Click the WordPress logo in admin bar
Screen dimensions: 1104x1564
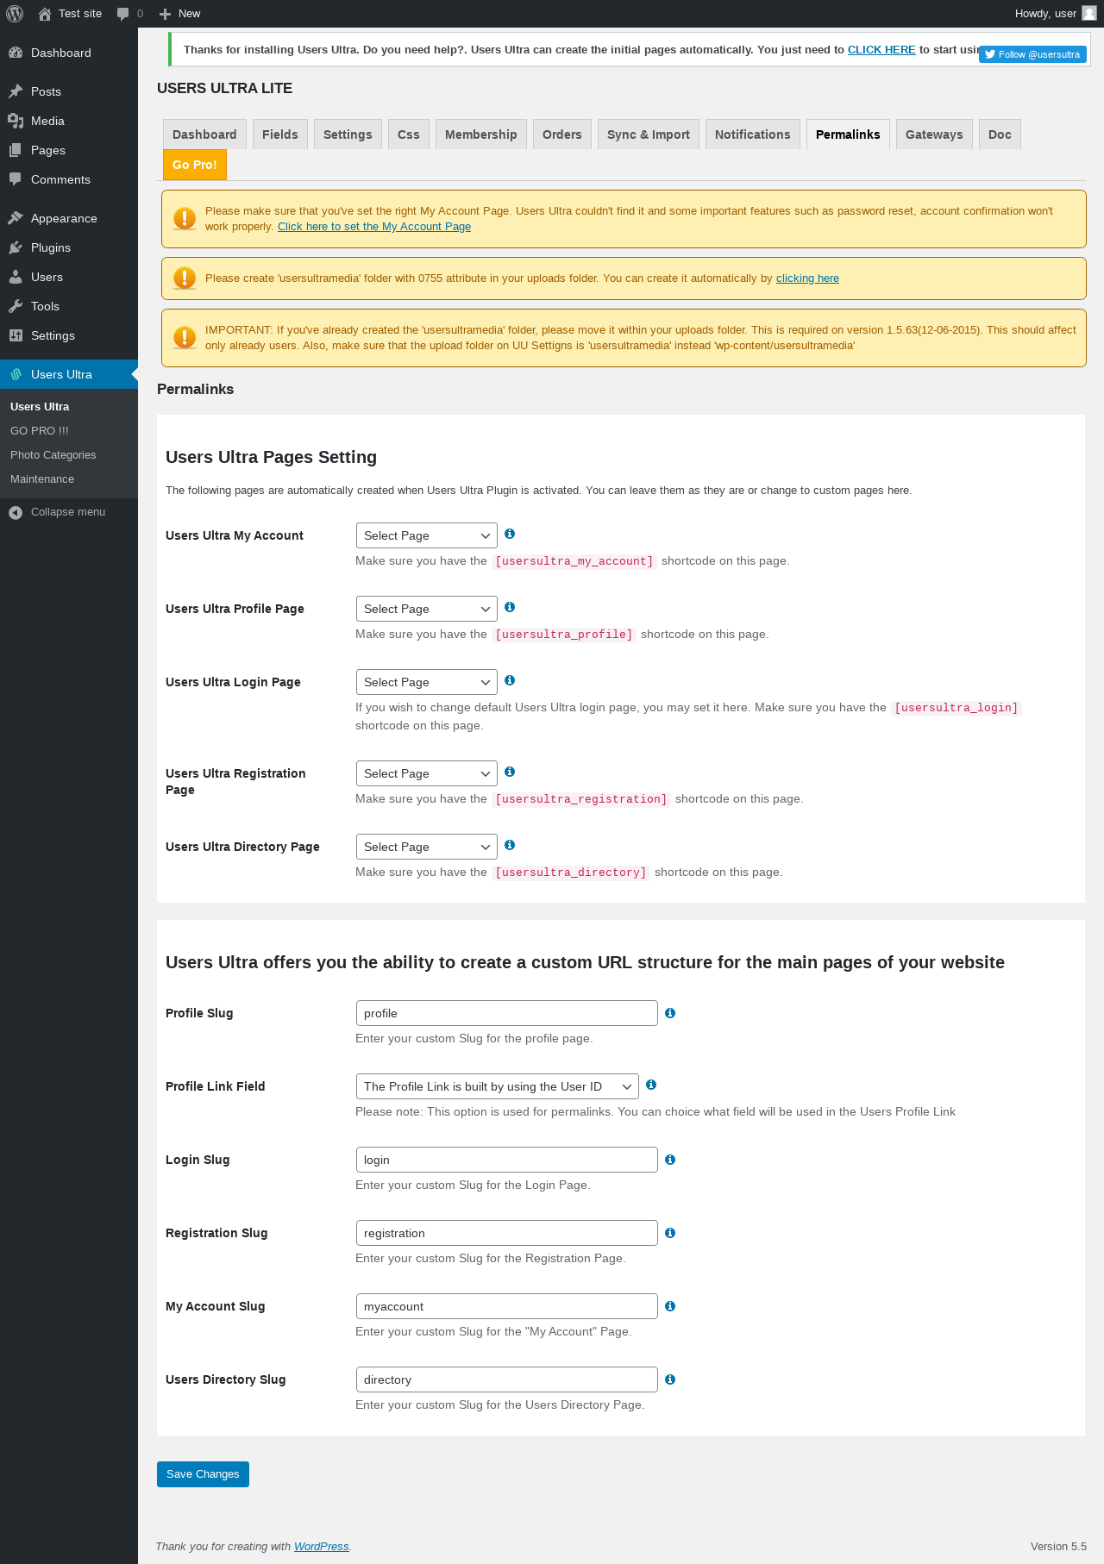[15, 14]
